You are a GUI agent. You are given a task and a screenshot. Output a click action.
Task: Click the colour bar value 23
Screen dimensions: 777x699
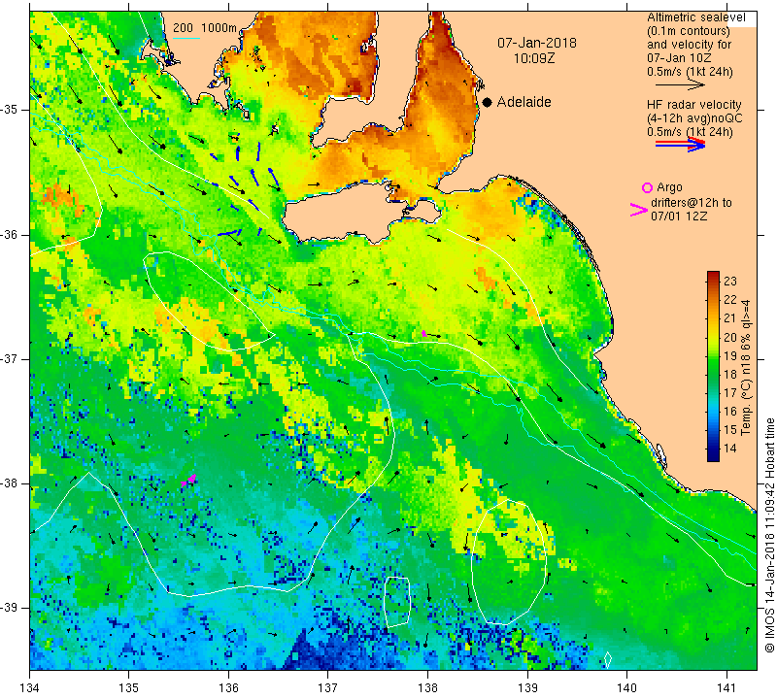pyautogui.click(x=730, y=282)
